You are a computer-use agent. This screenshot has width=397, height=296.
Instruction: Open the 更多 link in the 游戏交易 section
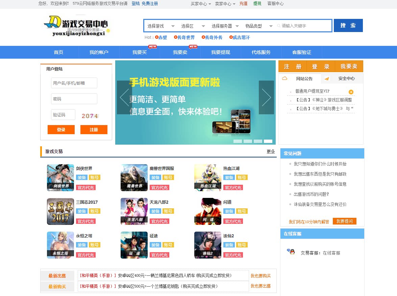click(271, 152)
